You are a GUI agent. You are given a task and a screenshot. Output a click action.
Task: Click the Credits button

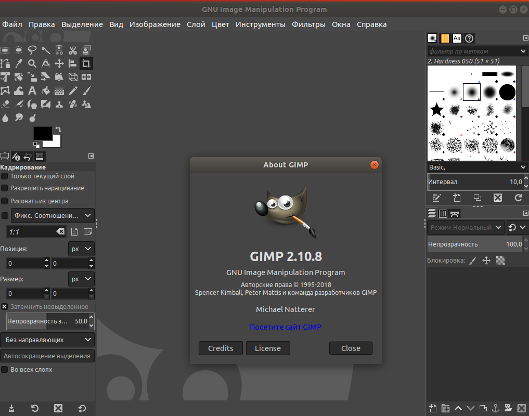221,348
